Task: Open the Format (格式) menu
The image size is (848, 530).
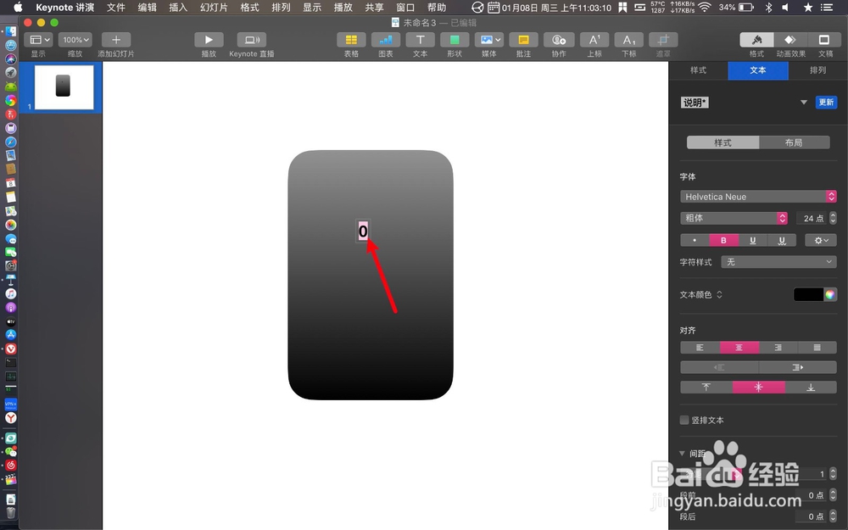Action: pyautogui.click(x=249, y=8)
